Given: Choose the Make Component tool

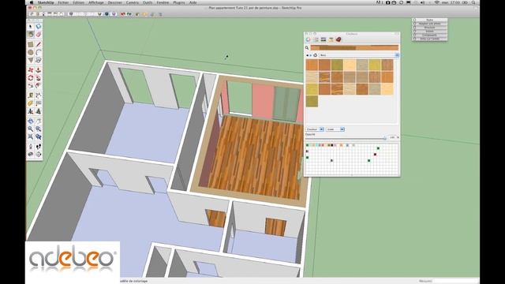Looking at the screenshot, I should click(x=39, y=27).
